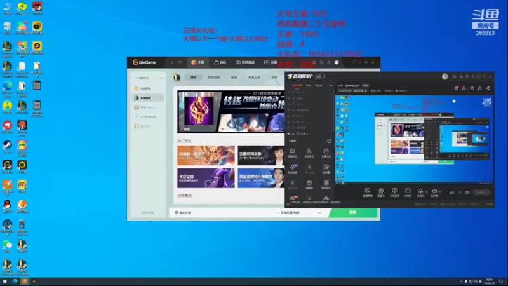Open WeGame user avatar menu
The width and height of the screenshot is (508, 286).
pyautogui.click(x=337, y=62)
